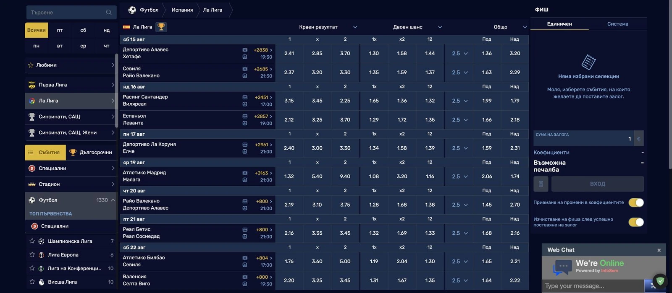Click the football icon in the breadcrumb
The image size is (672, 293).
132,10
